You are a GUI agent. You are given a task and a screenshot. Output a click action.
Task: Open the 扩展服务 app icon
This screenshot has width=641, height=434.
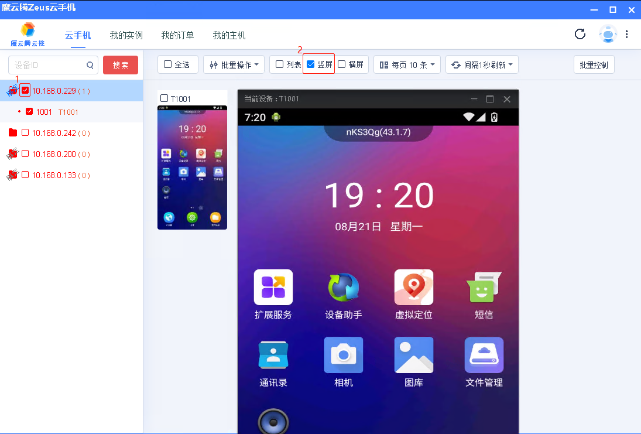click(x=273, y=288)
